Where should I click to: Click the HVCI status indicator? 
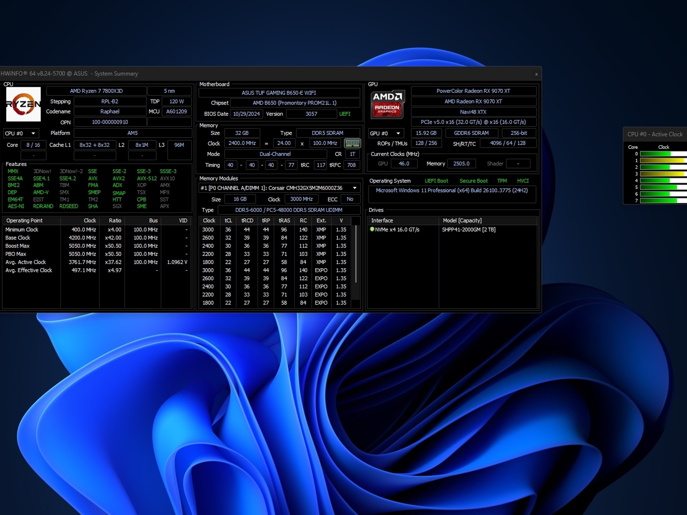coord(523,181)
